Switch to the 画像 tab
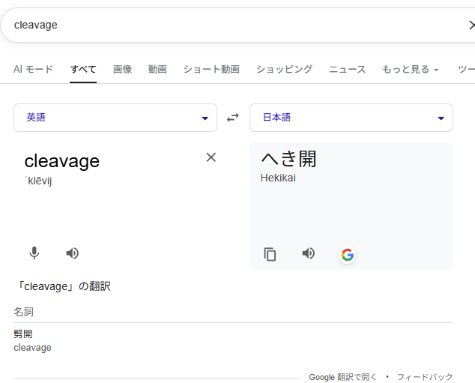475x383 pixels. [122, 70]
